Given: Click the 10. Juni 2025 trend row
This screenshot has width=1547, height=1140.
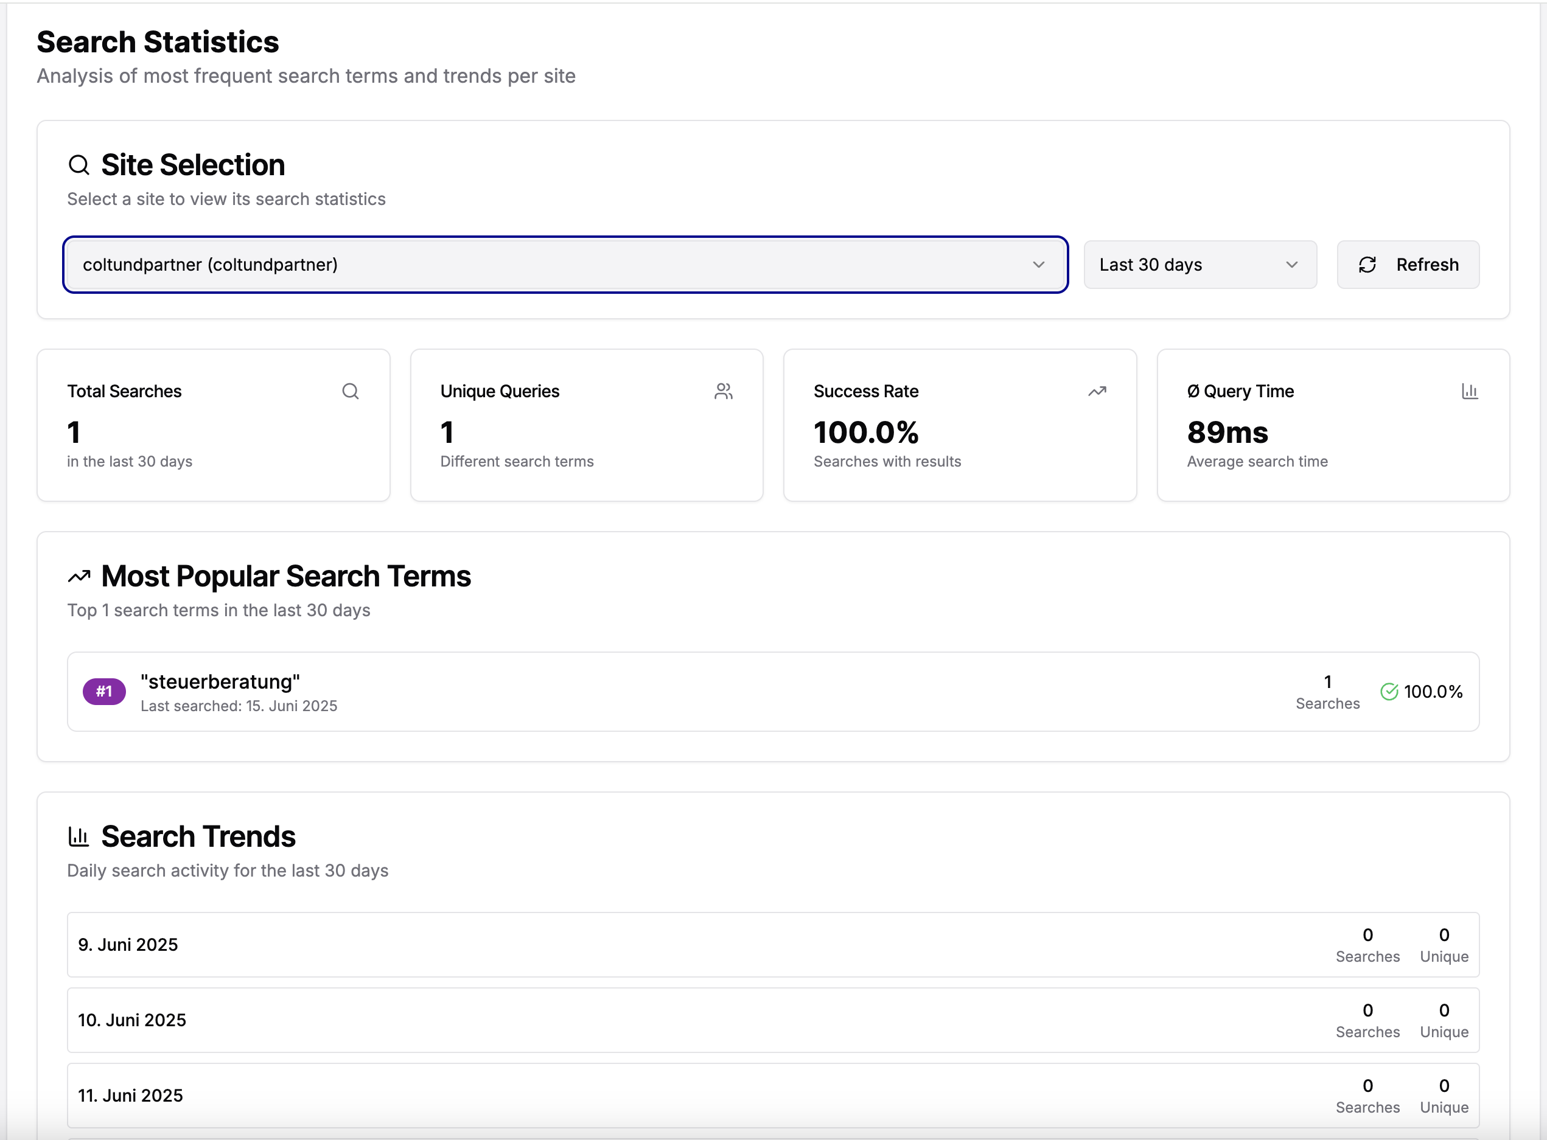Looking at the screenshot, I should 690,1020.
